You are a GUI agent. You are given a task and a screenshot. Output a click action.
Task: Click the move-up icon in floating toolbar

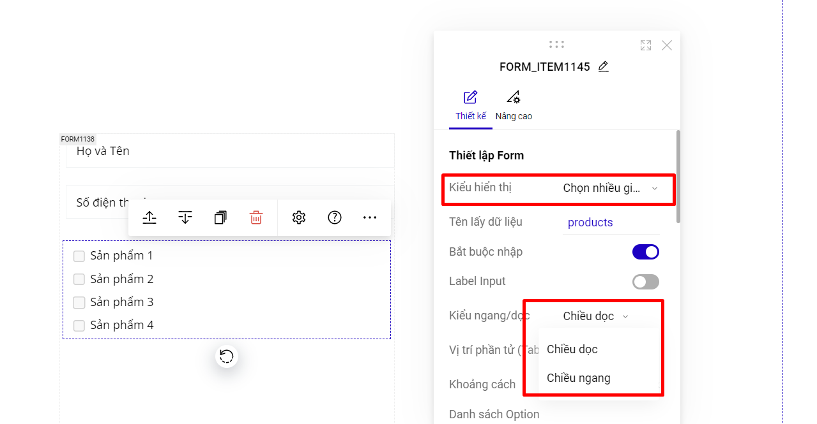click(x=149, y=217)
